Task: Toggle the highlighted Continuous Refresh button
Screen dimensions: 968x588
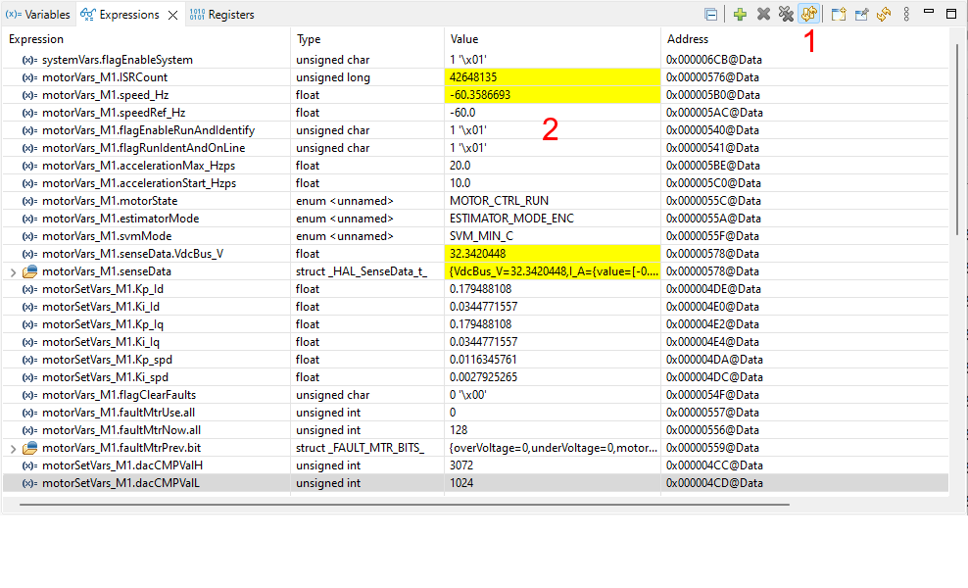Action: point(809,15)
